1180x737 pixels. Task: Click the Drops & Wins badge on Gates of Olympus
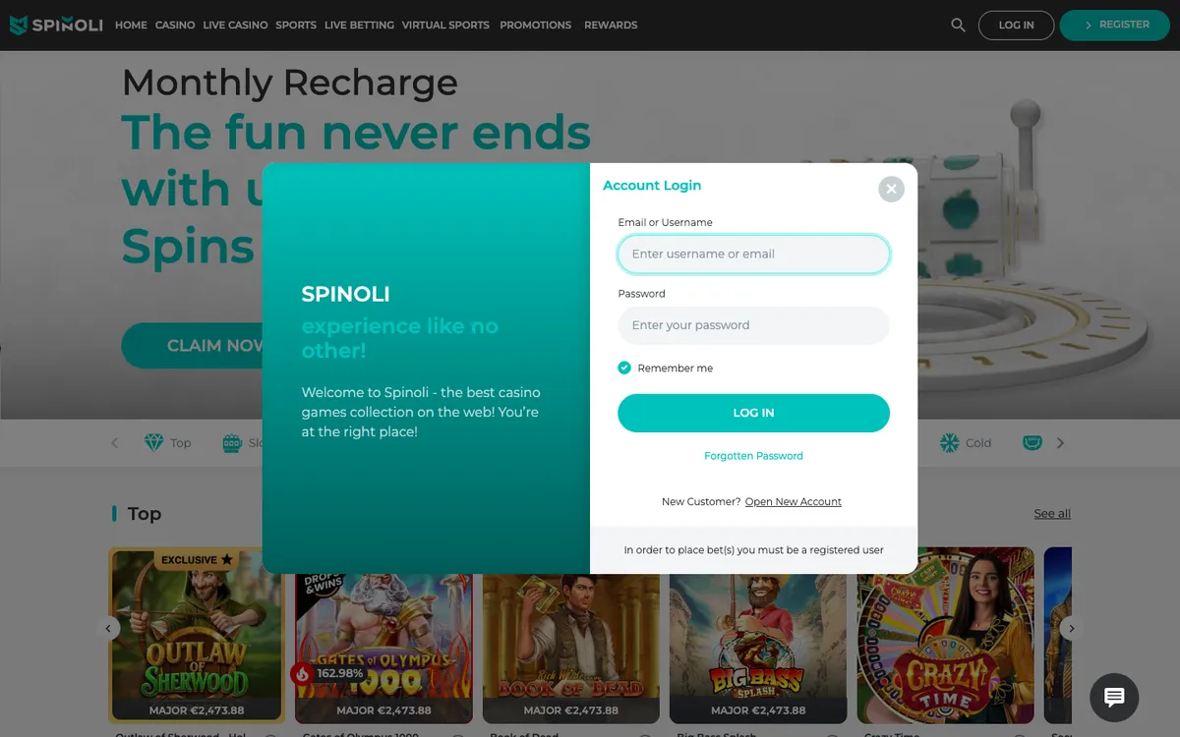(x=321, y=585)
